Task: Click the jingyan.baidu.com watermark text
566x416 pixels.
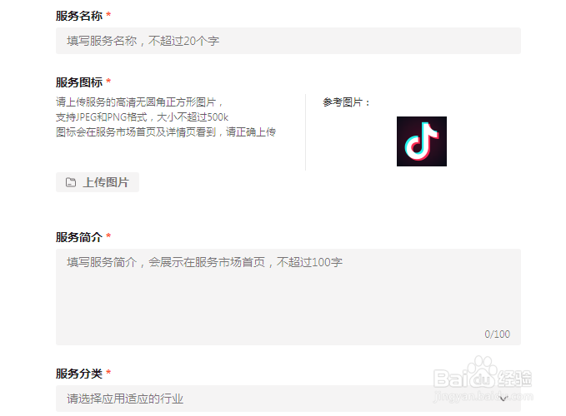Action: tap(483, 397)
